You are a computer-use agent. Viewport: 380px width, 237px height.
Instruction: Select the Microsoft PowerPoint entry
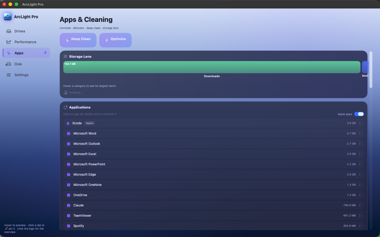[x=213, y=164]
